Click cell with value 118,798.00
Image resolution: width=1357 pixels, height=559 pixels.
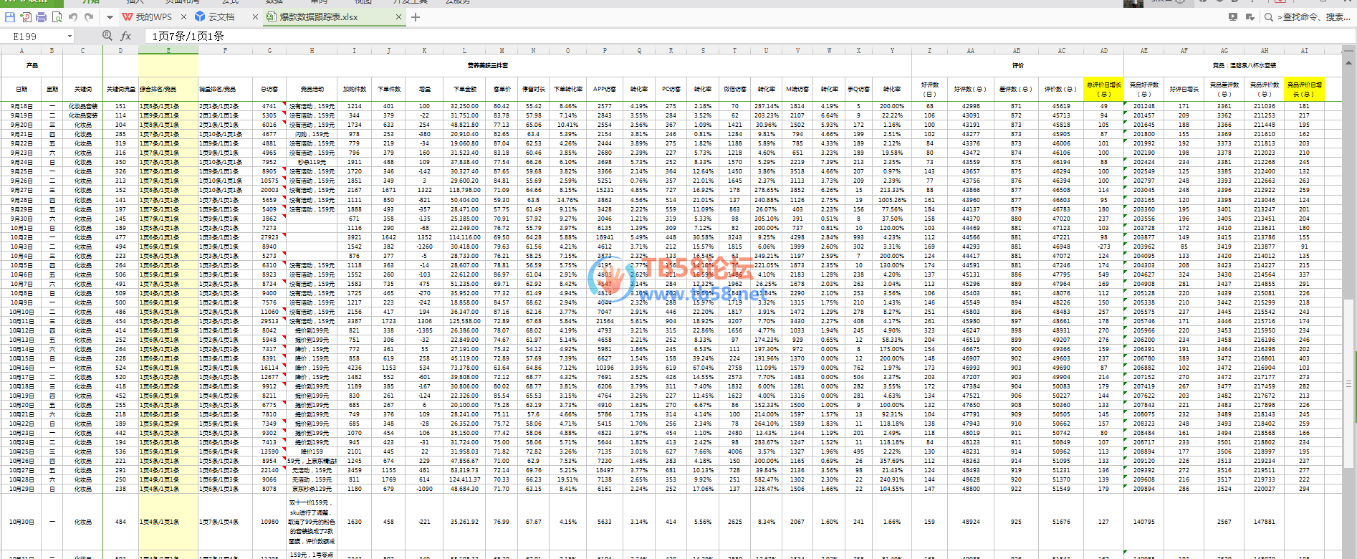pyautogui.click(x=464, y=190)
